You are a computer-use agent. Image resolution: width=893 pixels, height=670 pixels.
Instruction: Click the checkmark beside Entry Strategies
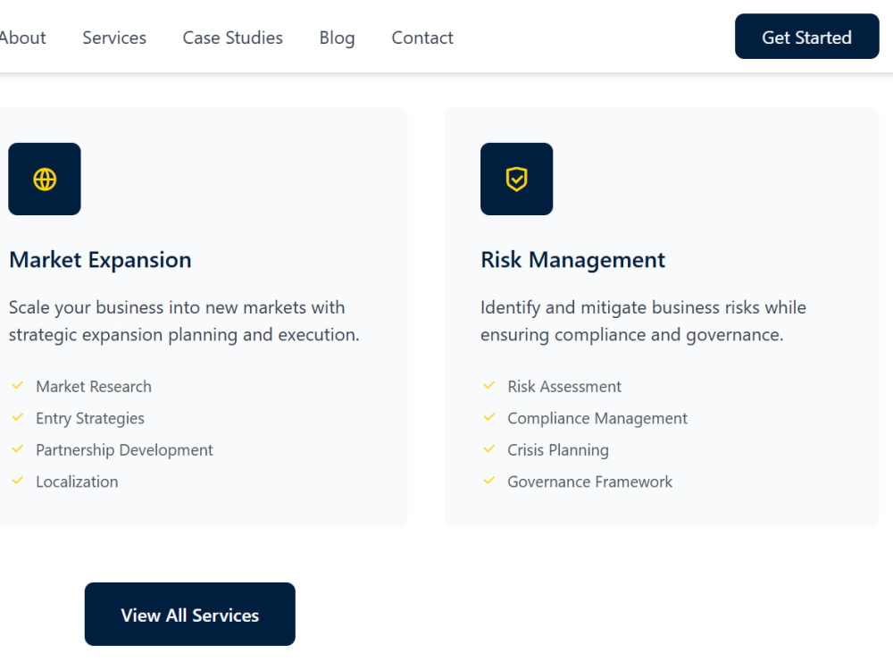click(x=18, y=417)
